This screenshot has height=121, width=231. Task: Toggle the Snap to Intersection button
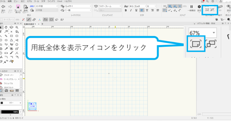tap(180, 6)
